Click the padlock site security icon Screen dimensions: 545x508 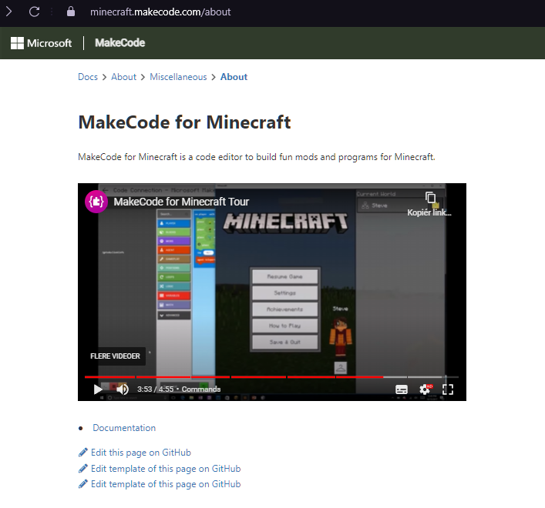tap(71, 12)
